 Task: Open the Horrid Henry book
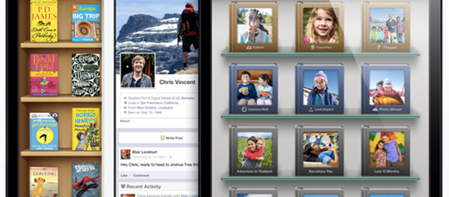pos(86,129)
